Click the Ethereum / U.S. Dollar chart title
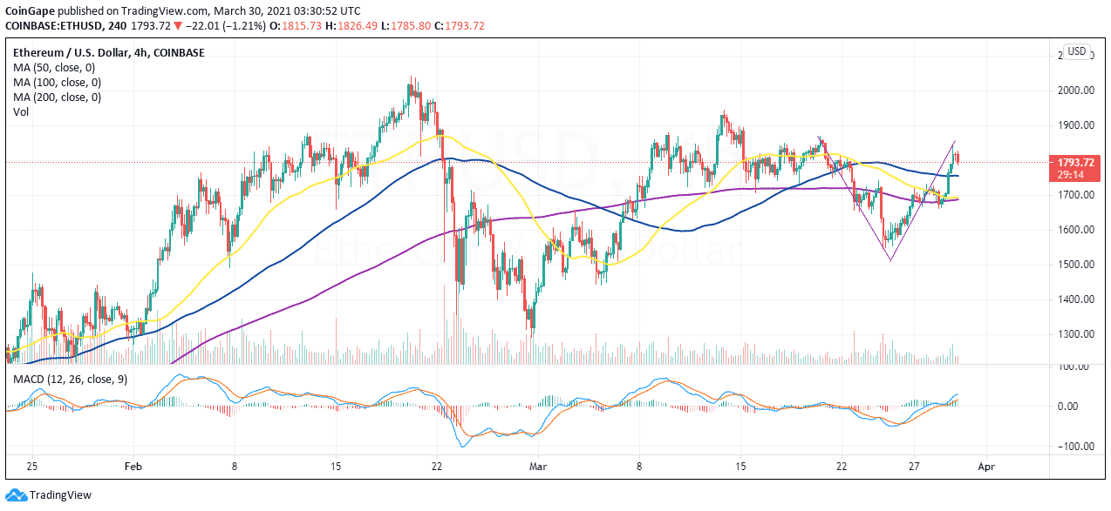This screenshot has width=1111, height=511. click(107, 53)
